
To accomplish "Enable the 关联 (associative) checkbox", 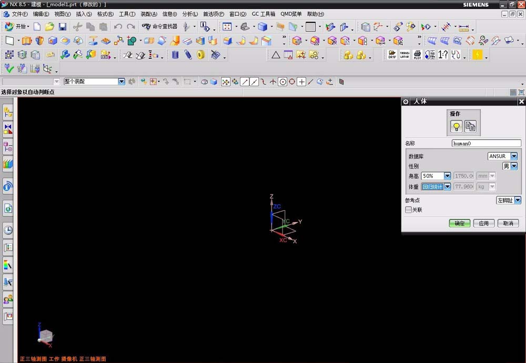I will 409,210.
